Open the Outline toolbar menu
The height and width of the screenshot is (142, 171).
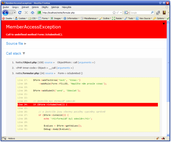tap(105, 18)
